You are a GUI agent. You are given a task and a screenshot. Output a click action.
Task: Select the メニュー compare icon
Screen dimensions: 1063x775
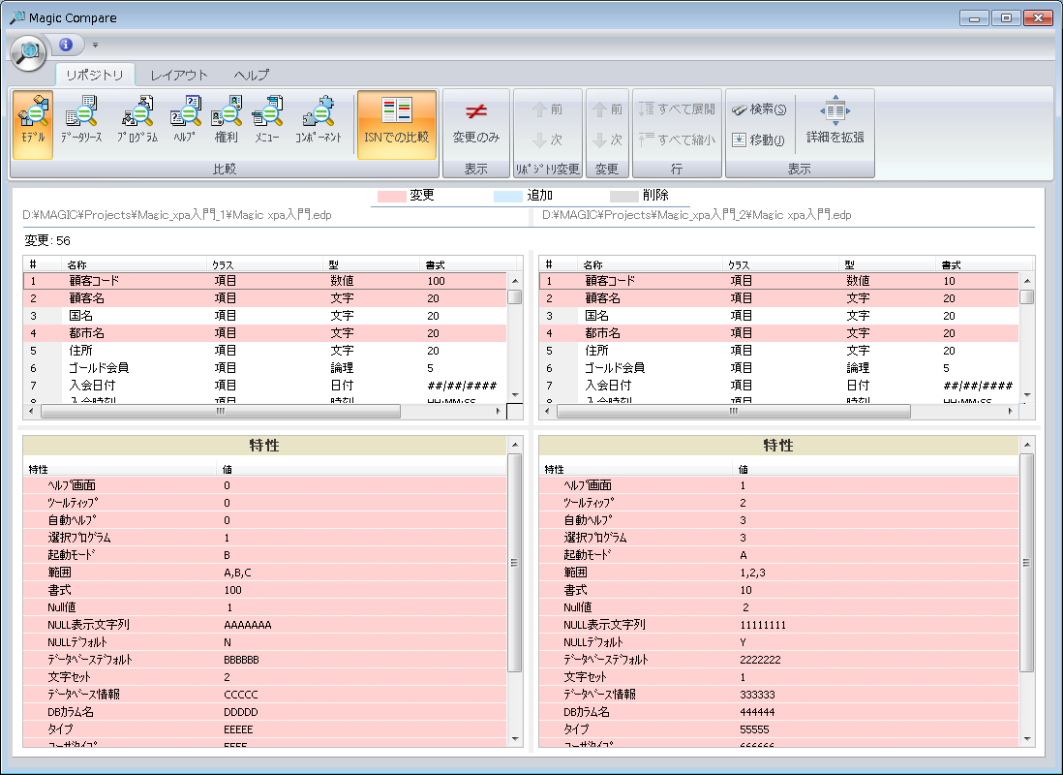267,120
